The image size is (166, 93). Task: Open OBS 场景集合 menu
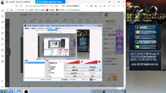50,28
